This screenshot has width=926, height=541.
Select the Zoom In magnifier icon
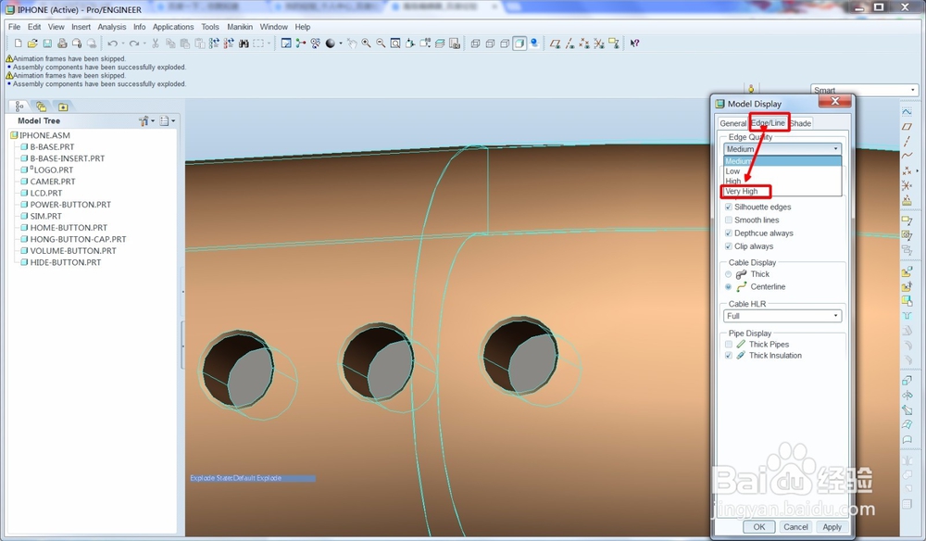366,44
